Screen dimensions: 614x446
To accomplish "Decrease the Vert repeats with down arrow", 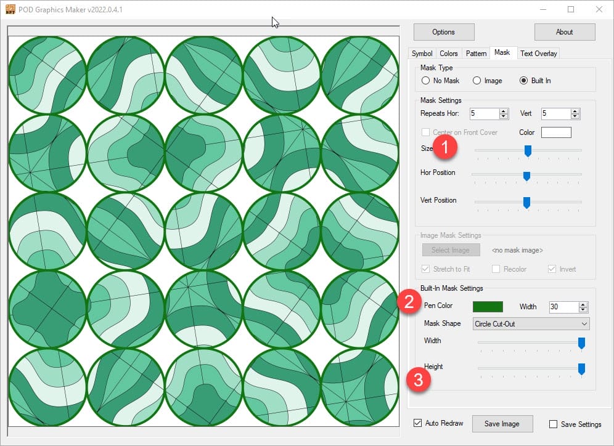I will 575,116.
